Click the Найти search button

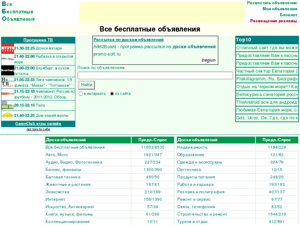click(87, 85)
